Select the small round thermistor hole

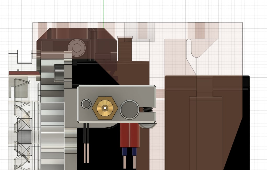(x=86, y=104)
